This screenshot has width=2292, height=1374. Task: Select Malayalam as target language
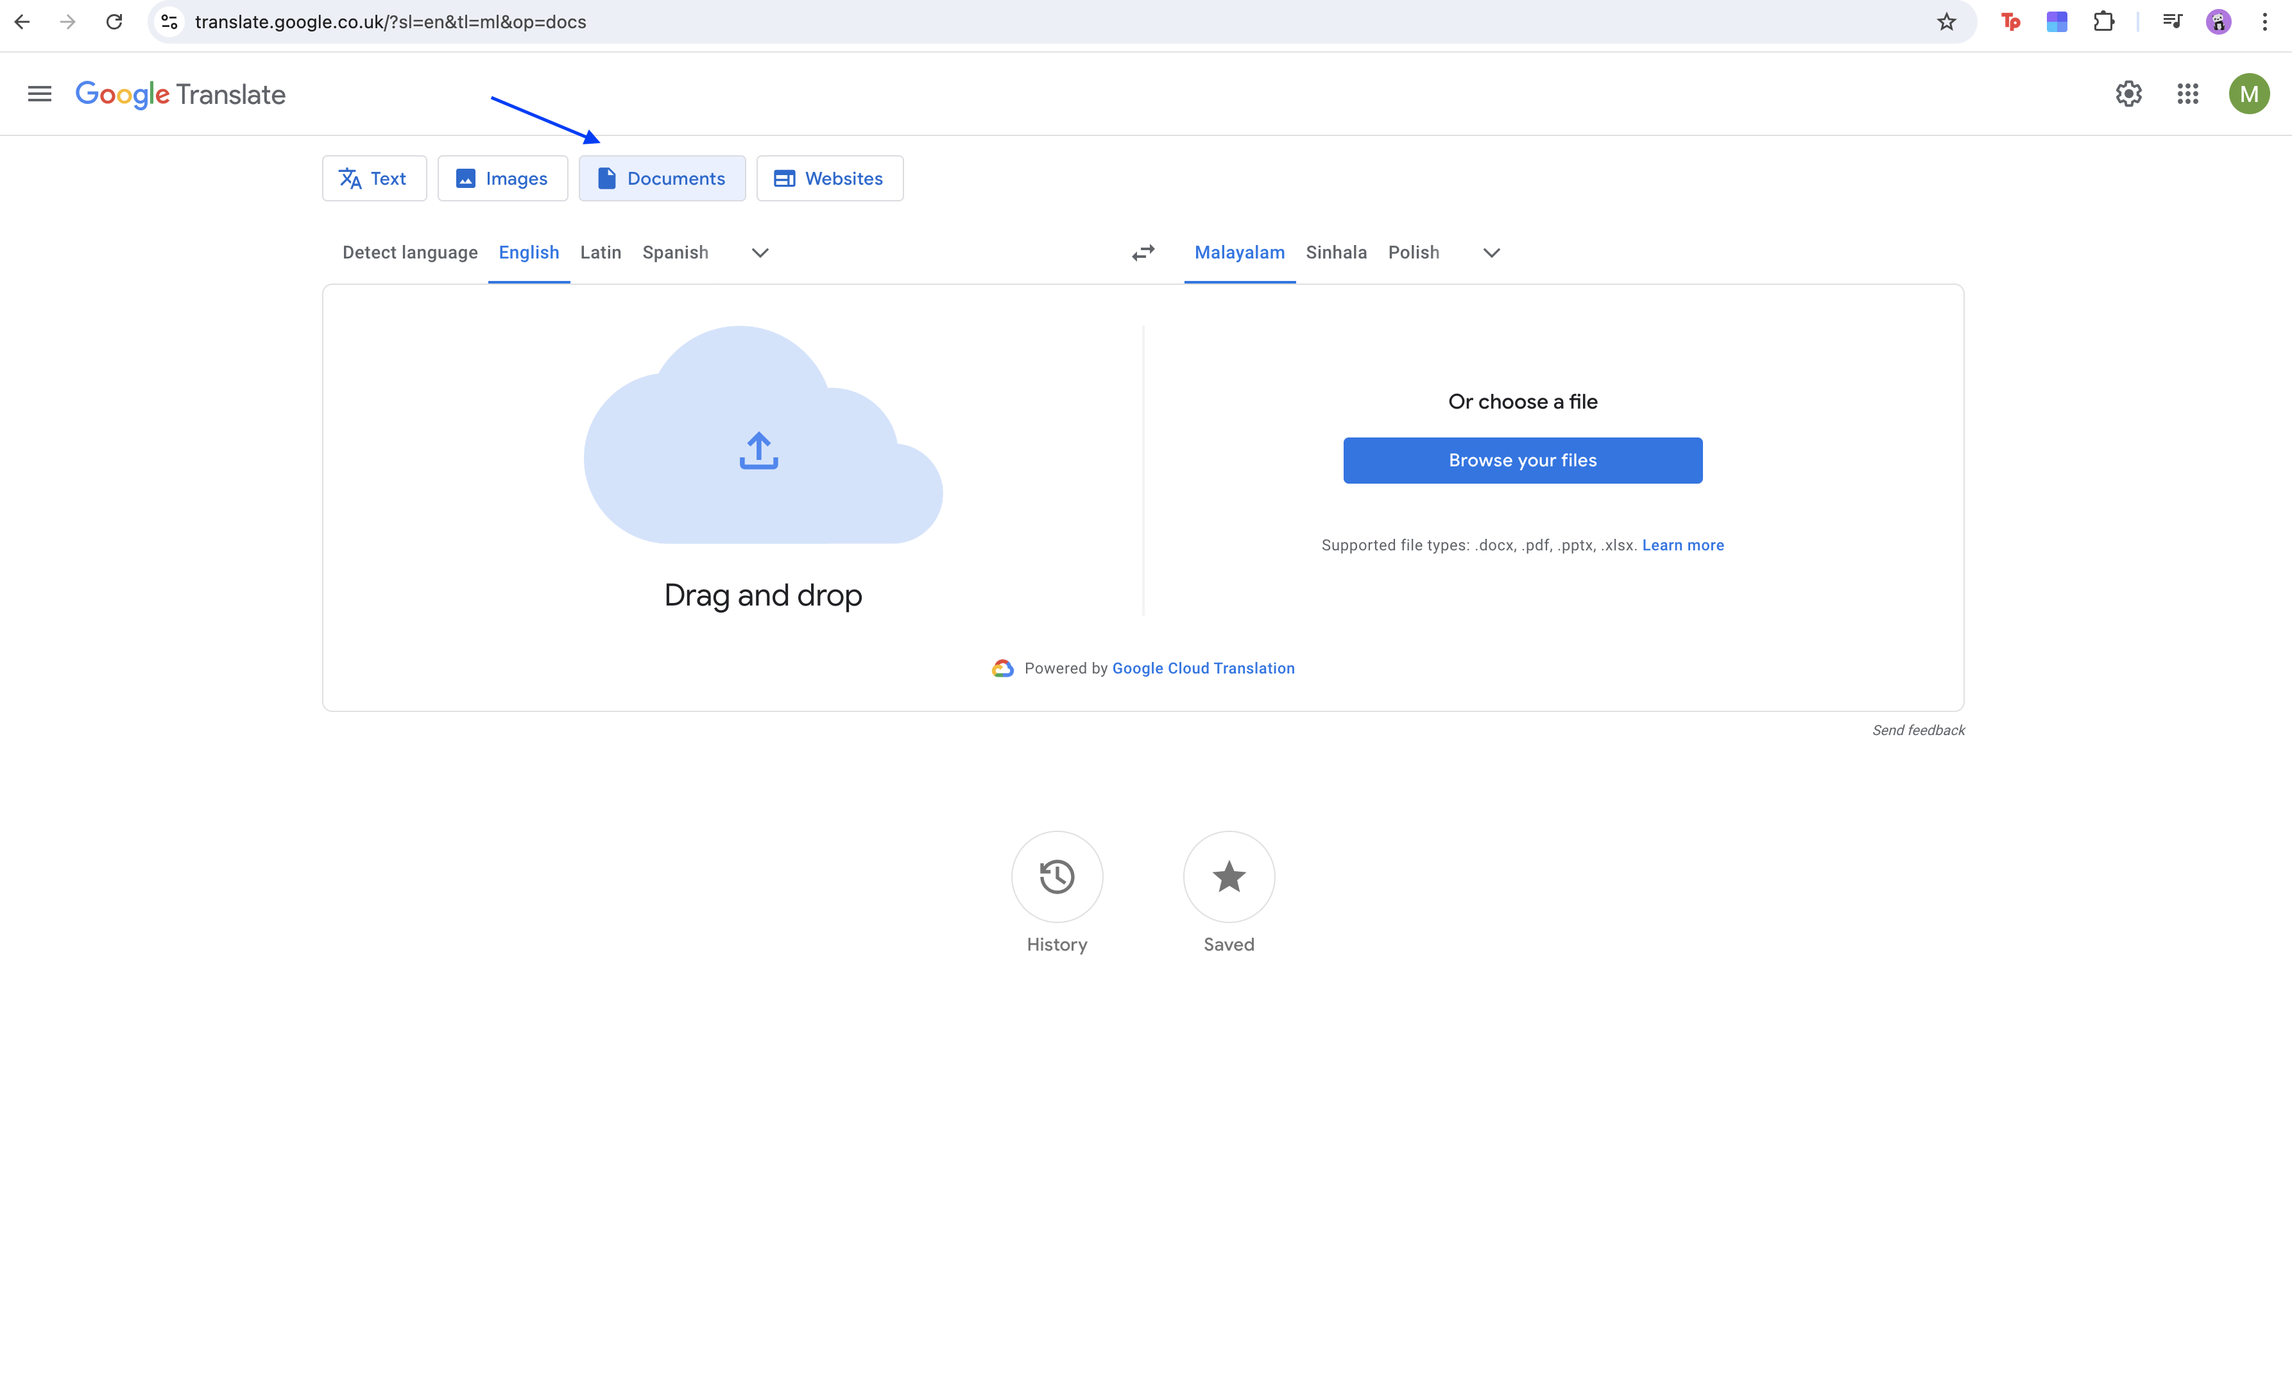coord(1239,253)
